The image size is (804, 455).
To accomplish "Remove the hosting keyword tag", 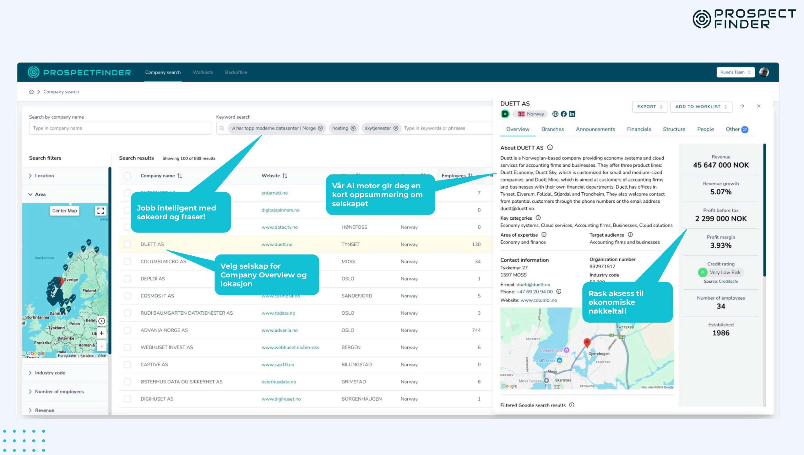I will 353,128.
